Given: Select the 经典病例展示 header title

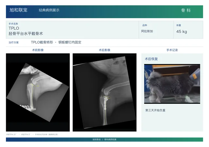Looking at the screenshot, I should tap(49, 10).
